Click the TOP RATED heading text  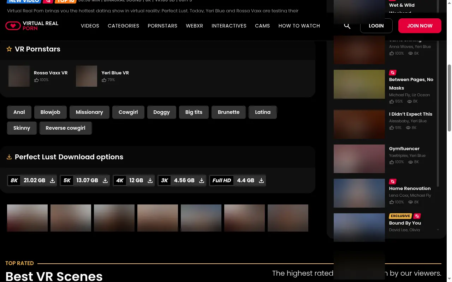[19, 263]
